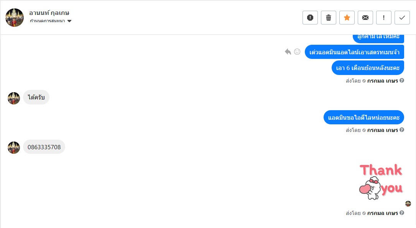Toggle the checkmark done button
The image size is (416, 228).
coord(402,18)
